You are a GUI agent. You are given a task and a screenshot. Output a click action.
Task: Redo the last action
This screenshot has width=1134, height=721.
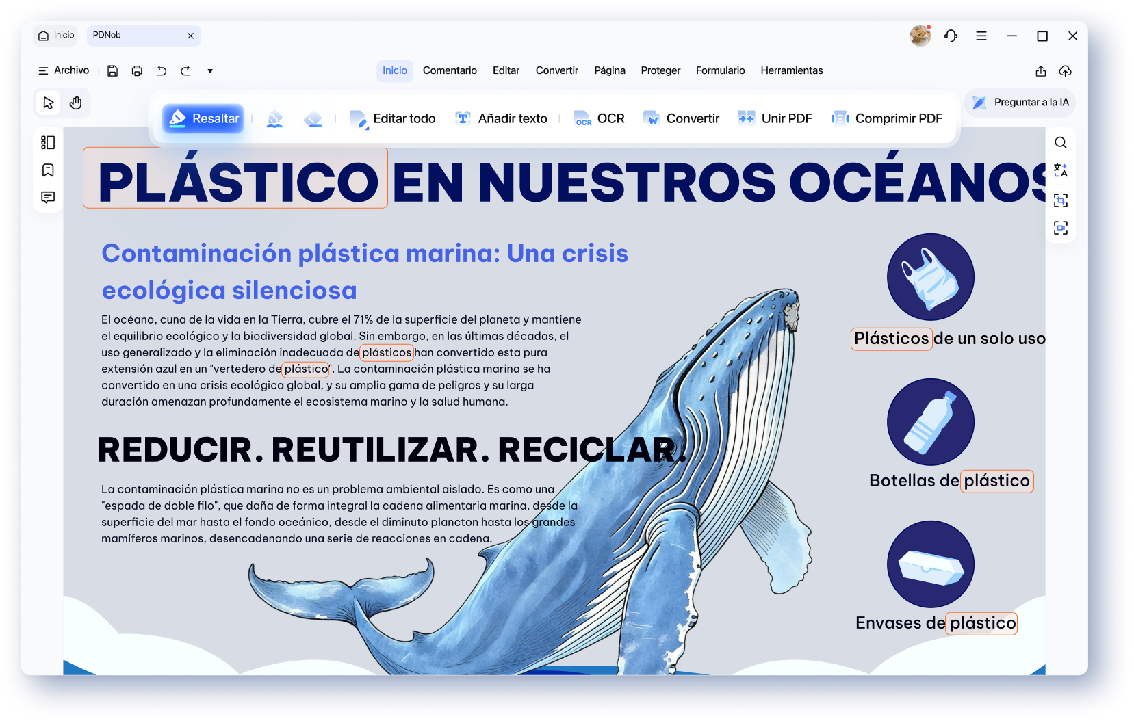coord(185,71)
